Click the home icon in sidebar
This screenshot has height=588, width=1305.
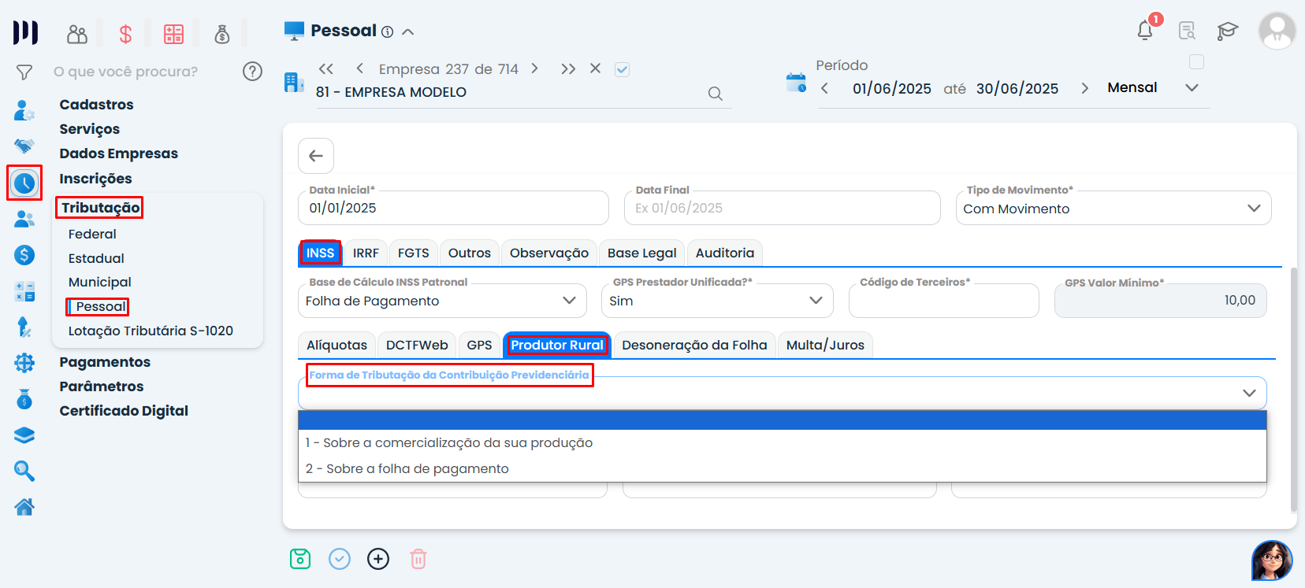[24, 507]
